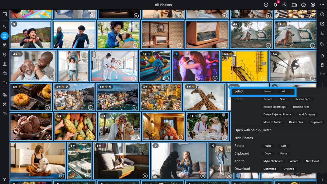Rotate Left from the menu
Image resolution: width=327 pixels, height=184 pixels.
pyautogui.click(x=284, y=146)
